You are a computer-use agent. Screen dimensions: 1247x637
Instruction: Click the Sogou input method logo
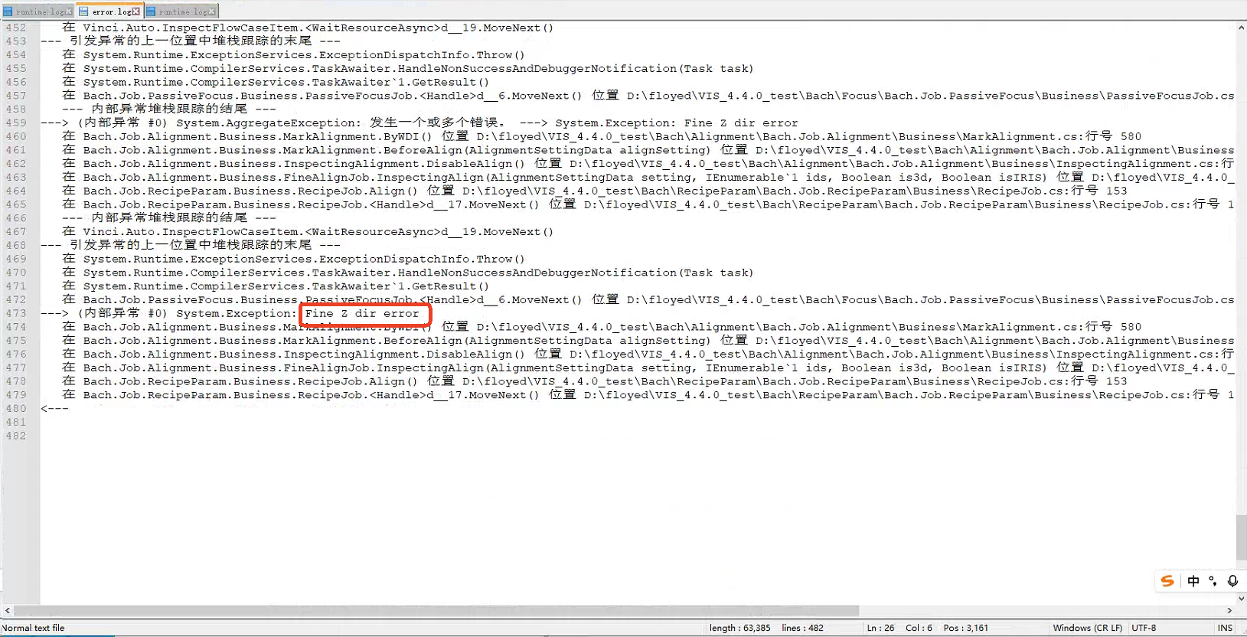tap(1167, 581)
